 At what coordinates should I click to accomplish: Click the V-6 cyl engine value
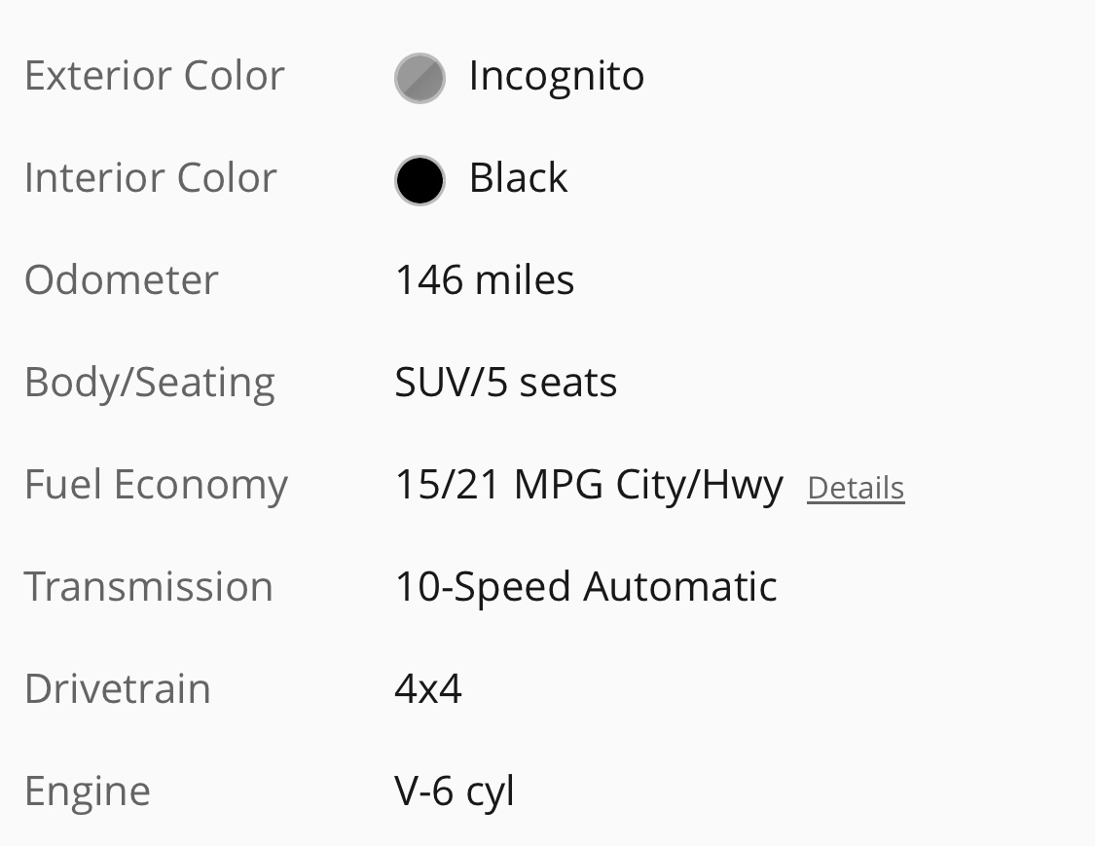pos(455,792)
